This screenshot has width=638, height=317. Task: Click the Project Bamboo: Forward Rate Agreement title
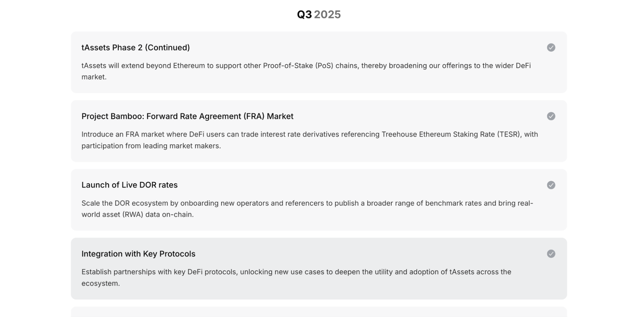coord(187,116)
